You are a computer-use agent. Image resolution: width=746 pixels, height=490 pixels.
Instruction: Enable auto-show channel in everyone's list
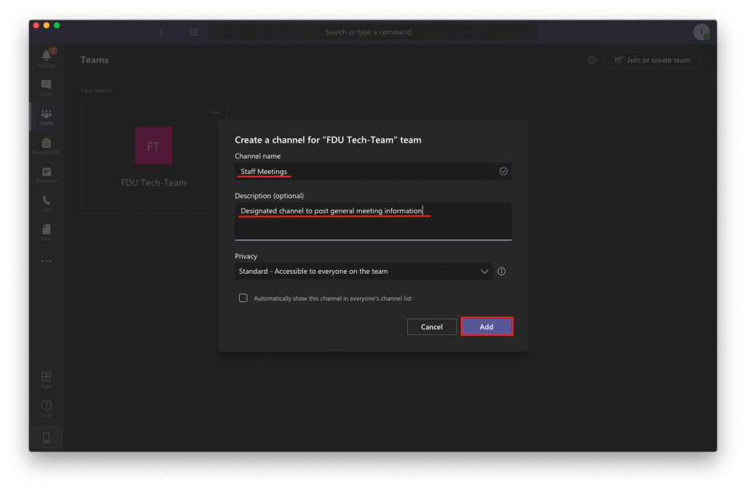tap(243, 298)
